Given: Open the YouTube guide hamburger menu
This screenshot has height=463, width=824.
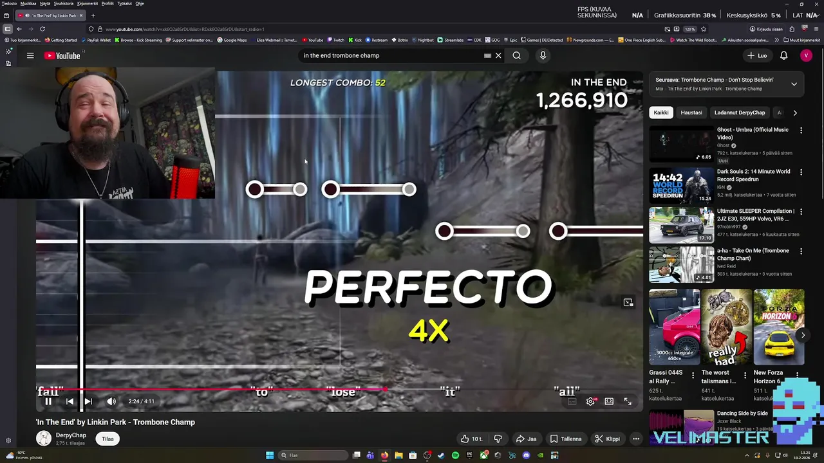Looking at the screenshot, I should pyautogui.click(x=30, y=56).
